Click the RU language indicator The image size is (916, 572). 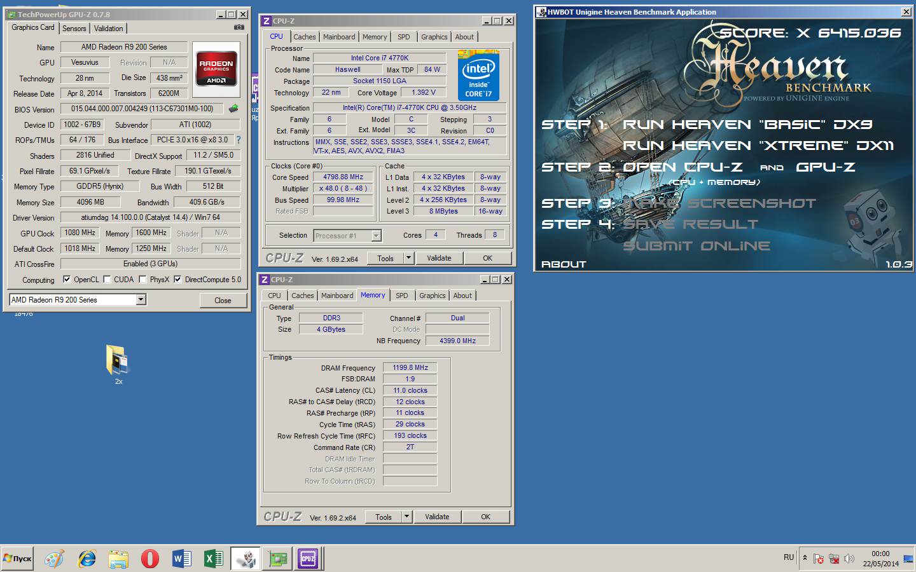tap(789, 557)
